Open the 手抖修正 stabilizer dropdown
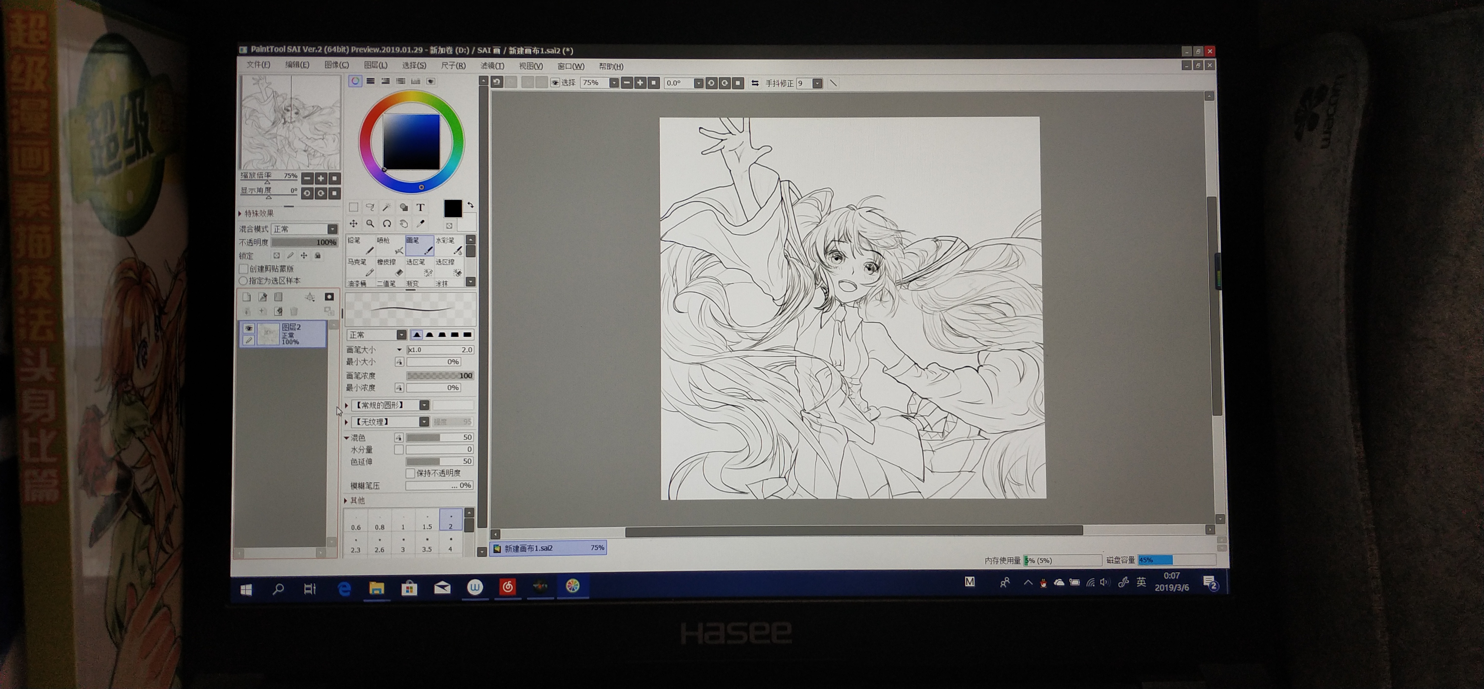This screenshot has height=689, width=1484. tap(817, 84)
